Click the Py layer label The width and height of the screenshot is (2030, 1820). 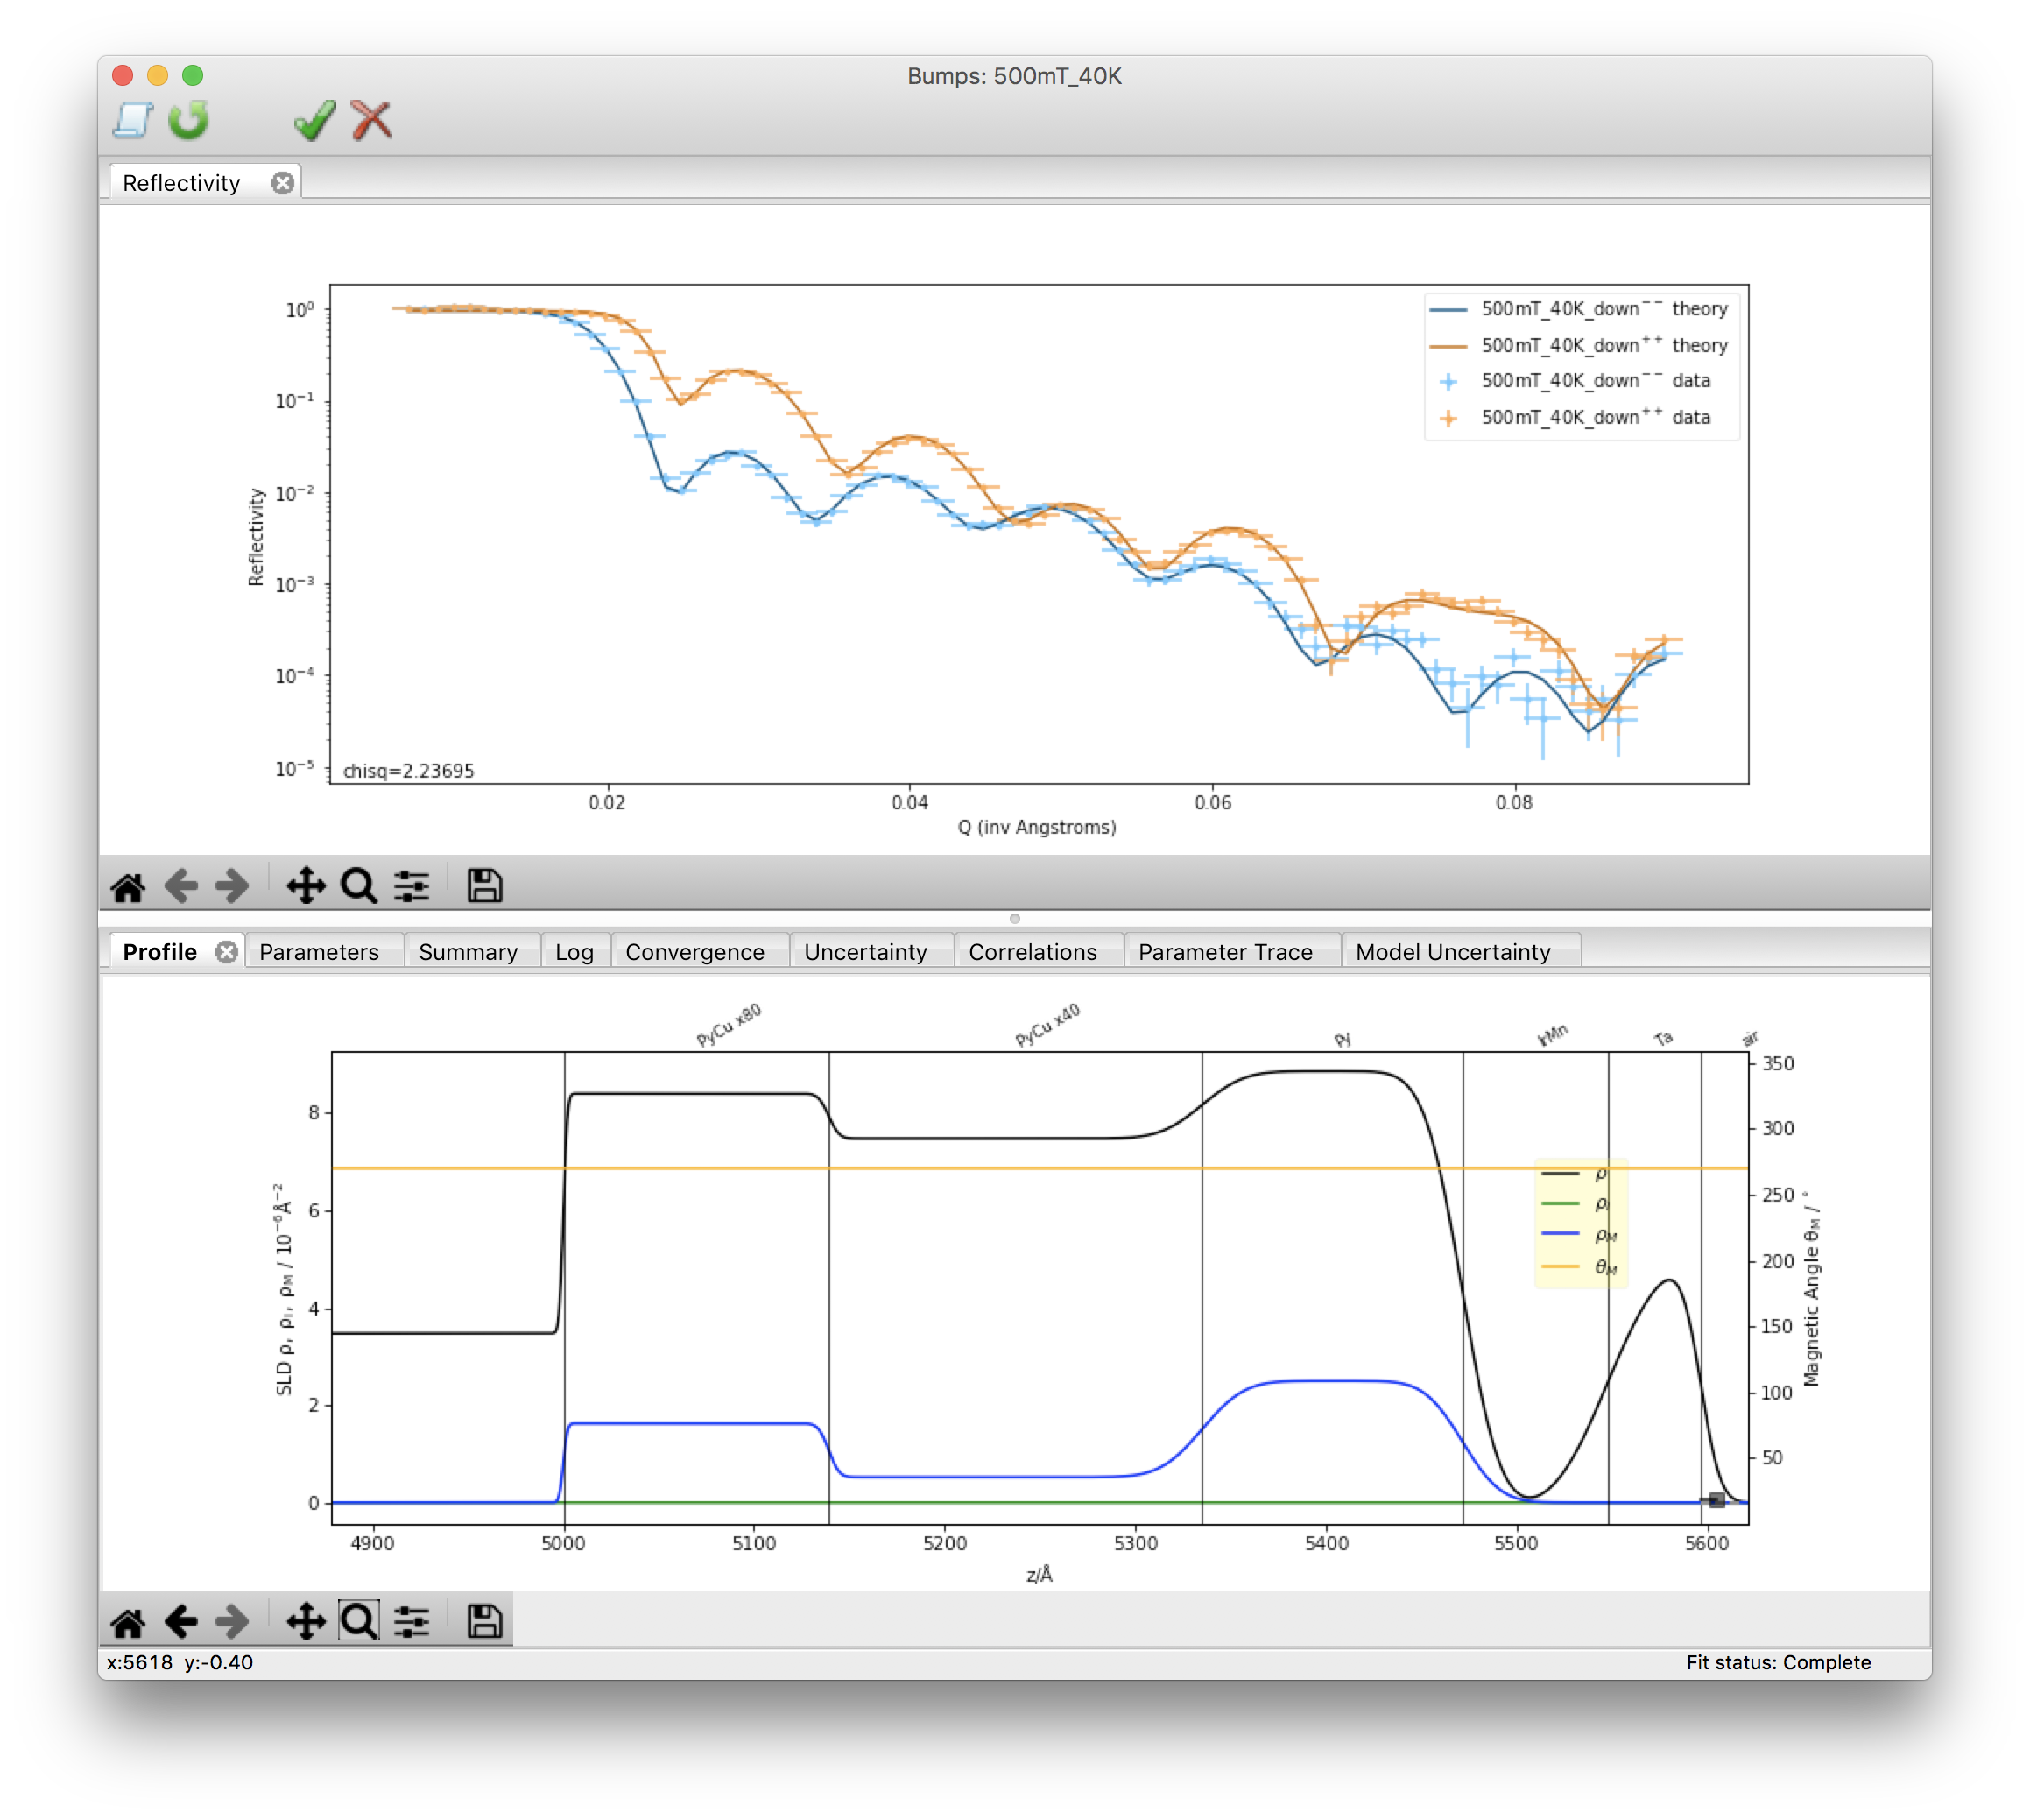point(1343,1040)
